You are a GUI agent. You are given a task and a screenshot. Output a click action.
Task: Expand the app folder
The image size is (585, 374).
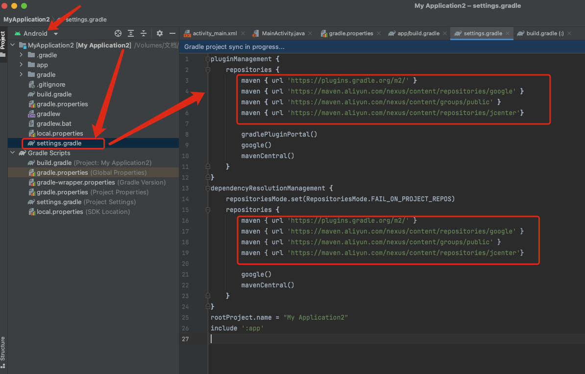pyautogui.click(x=21, y=65)
